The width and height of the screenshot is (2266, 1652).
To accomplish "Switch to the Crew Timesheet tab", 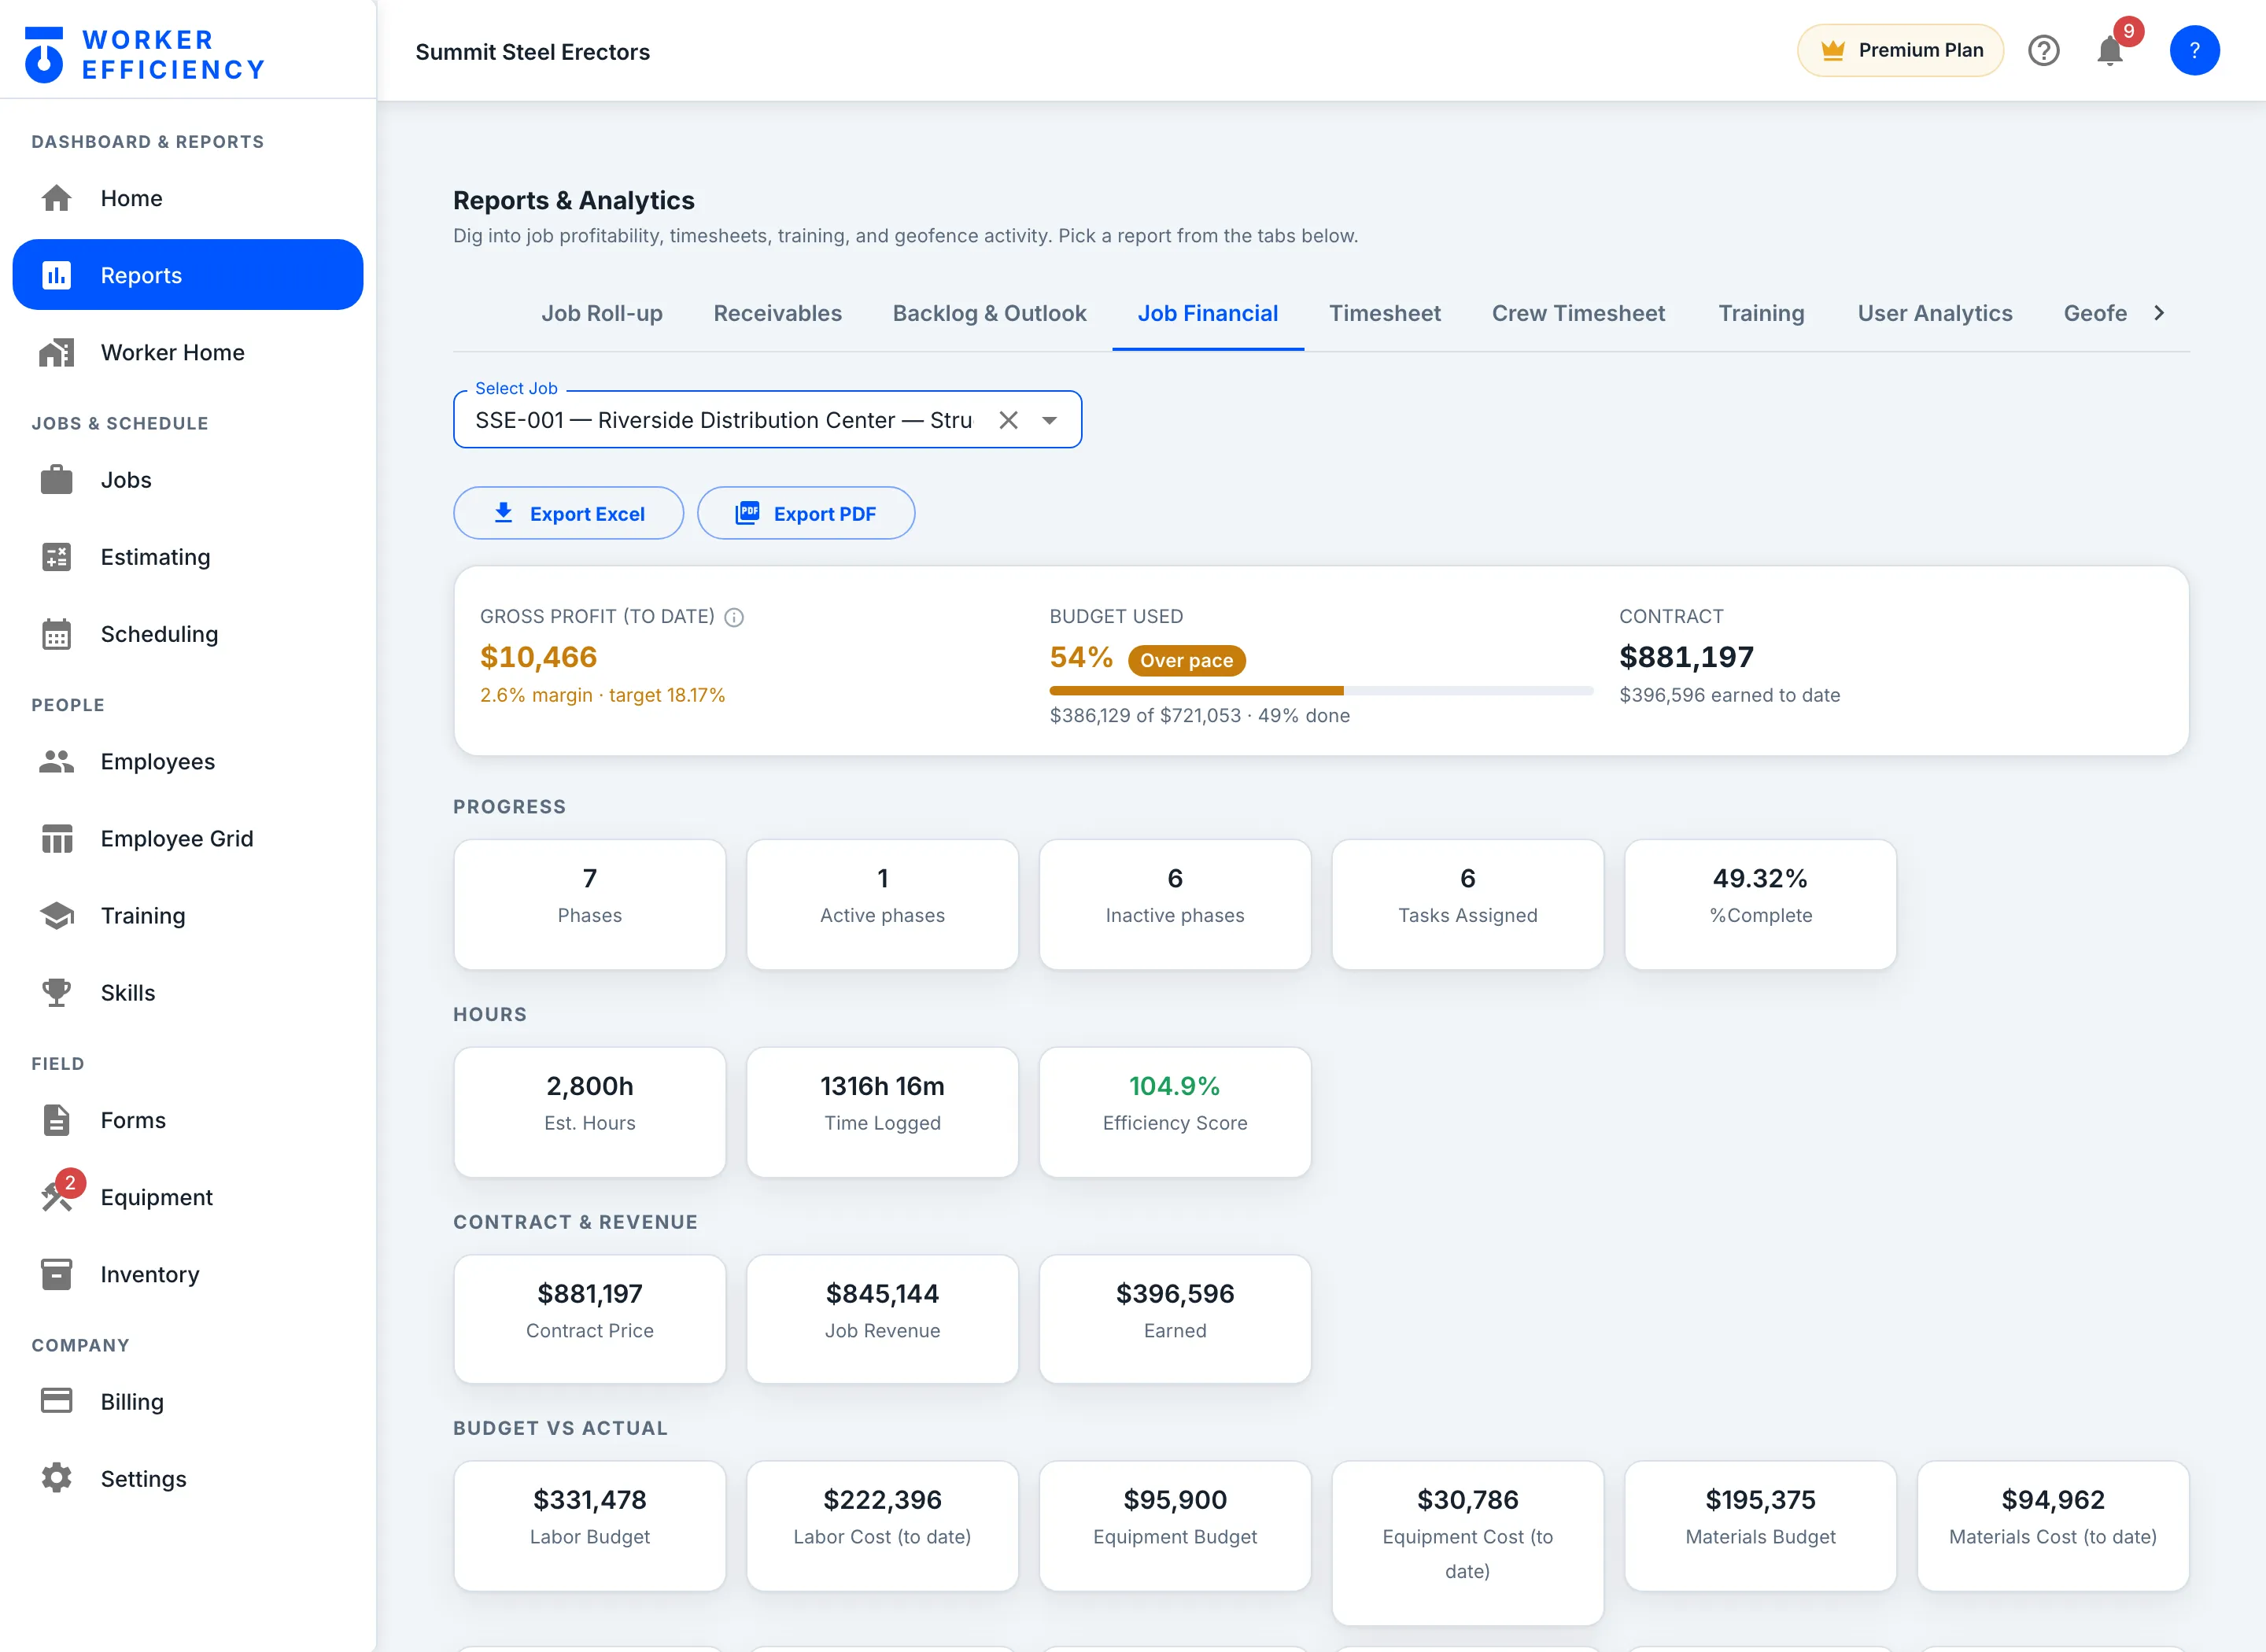I will click(x=1578, y=313).
